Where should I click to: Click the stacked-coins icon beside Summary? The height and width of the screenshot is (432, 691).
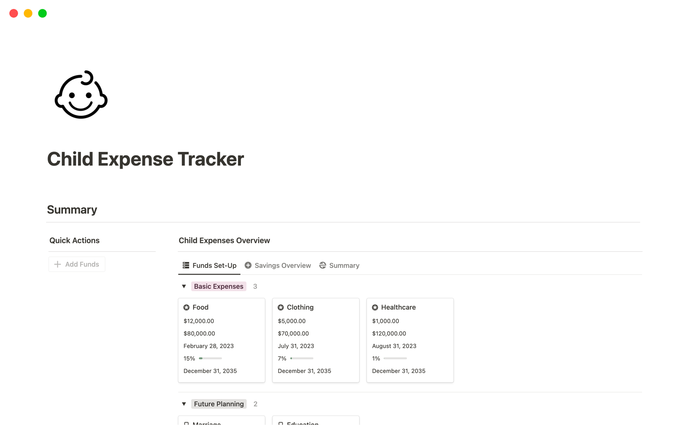[x=322, y=265]
